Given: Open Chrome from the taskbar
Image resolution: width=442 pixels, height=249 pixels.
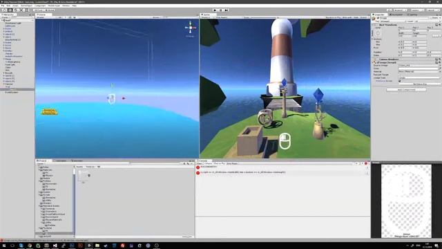Looking at the screenshot, I should point(30,246).
